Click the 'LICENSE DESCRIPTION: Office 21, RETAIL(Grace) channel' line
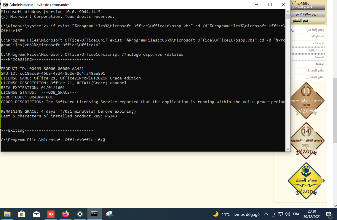Screen dimensions: 337x220 (64, 83)
